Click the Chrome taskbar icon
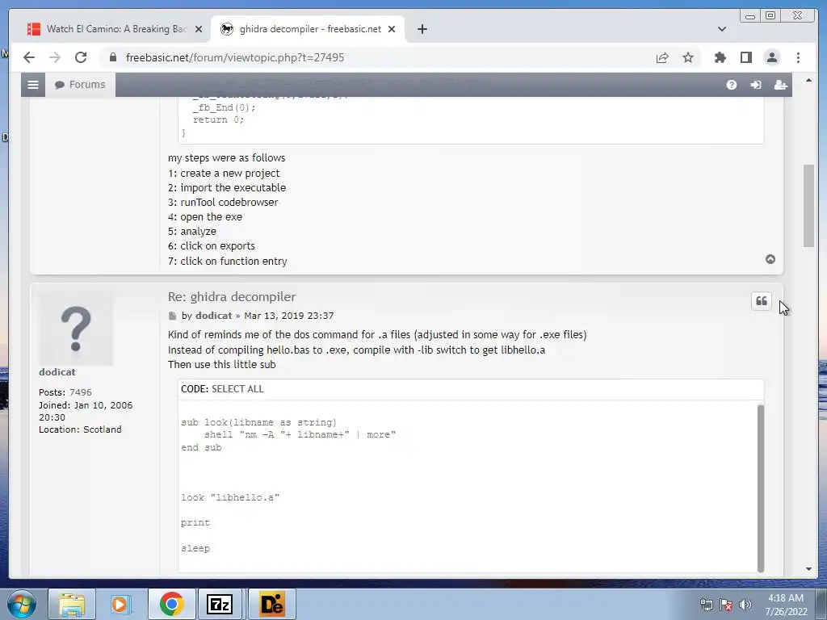 coord(171,604)
